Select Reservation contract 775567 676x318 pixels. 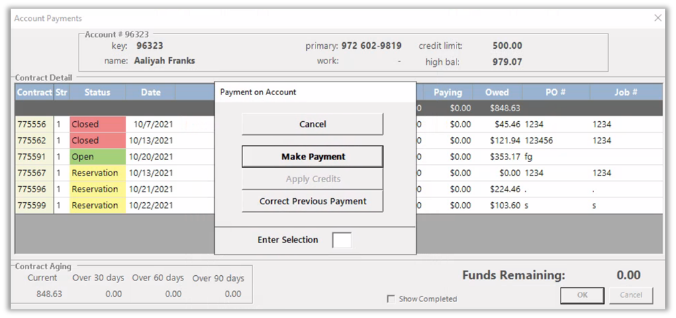click(32, 173)
